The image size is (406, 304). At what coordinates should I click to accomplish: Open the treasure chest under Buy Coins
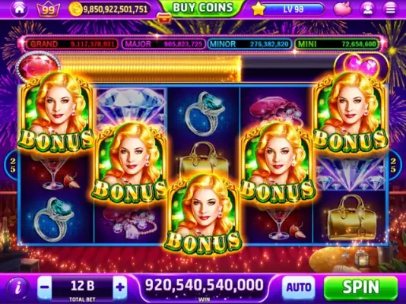pos(165,17)
